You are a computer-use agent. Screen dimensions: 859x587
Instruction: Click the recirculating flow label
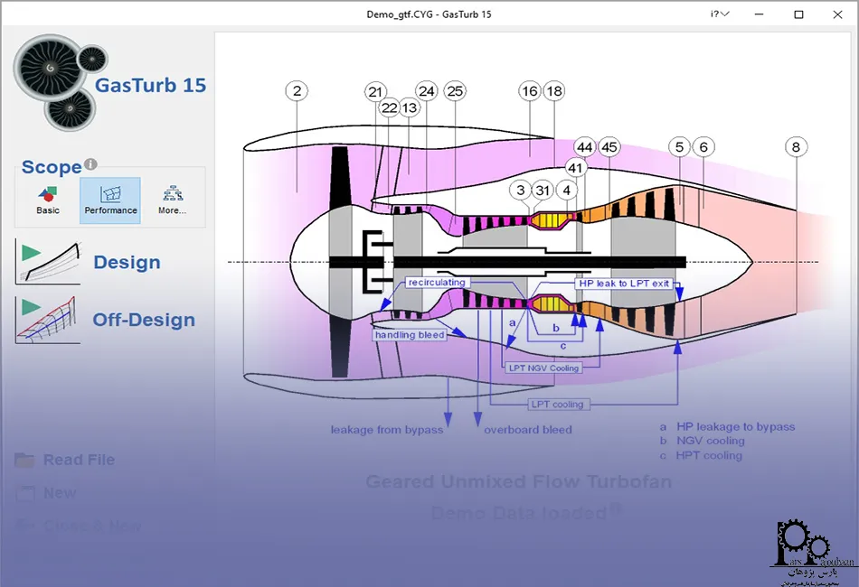pyautogui.click(x=437, y=283)
